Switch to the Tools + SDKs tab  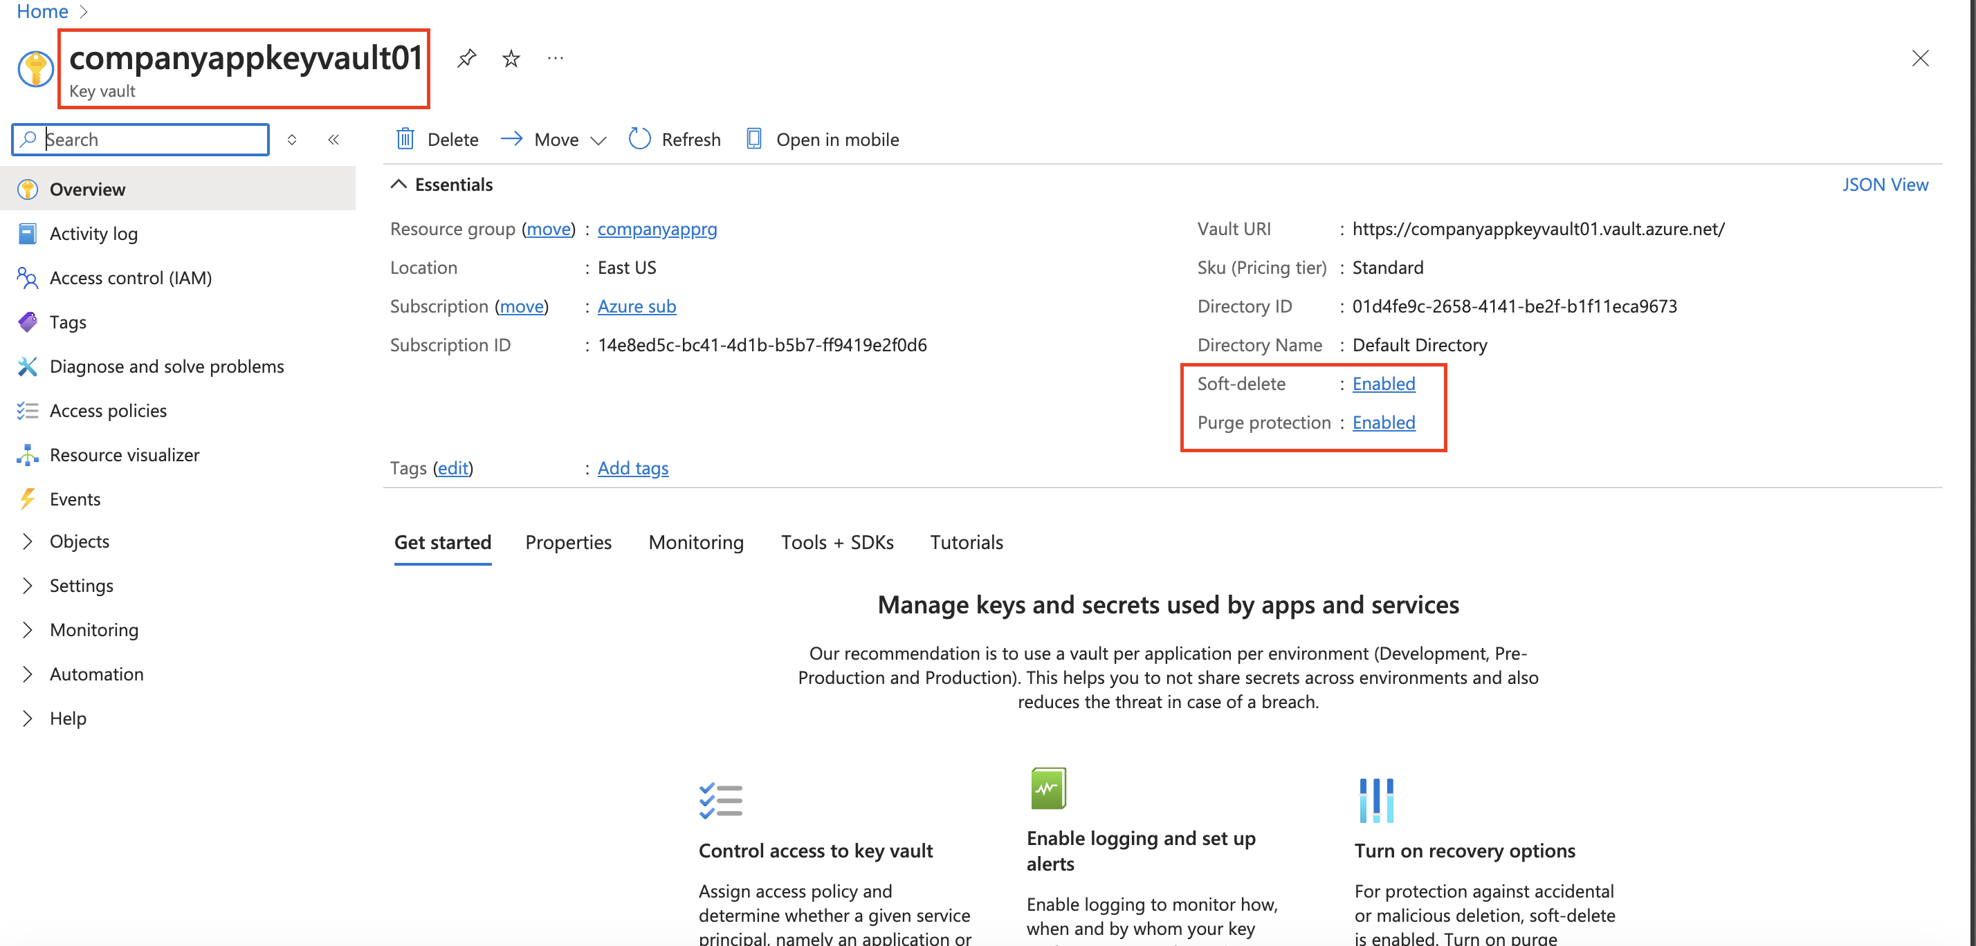(837, 542)
